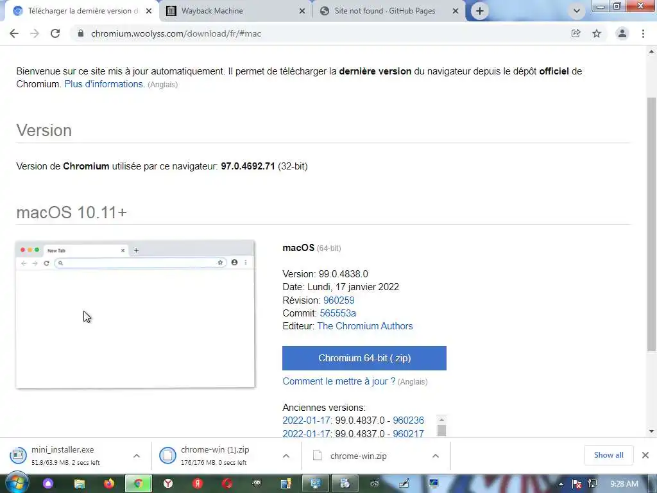Open the profile avatar menu
657x493 pixels.
[622, 33]
